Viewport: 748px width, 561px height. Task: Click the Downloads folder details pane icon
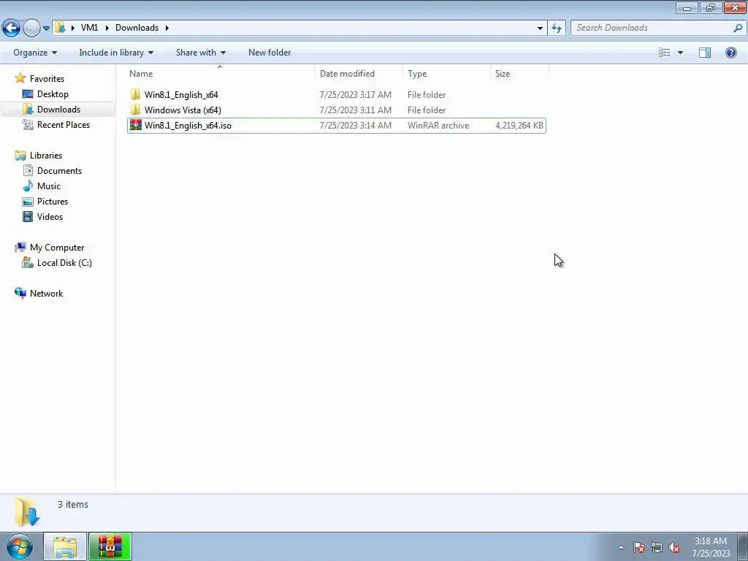click(27, 511)
